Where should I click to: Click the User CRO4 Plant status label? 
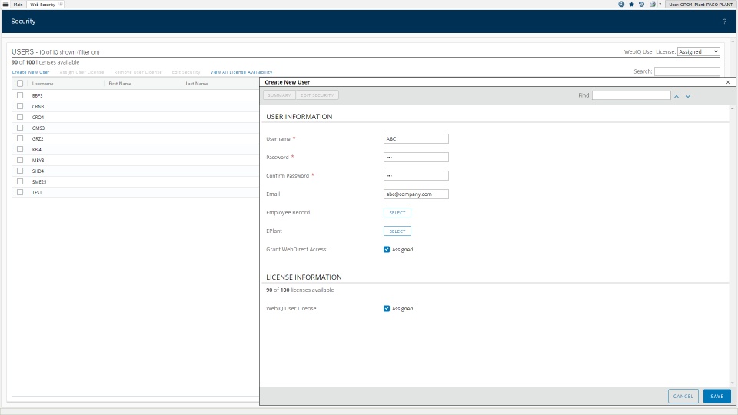[700, 5]
